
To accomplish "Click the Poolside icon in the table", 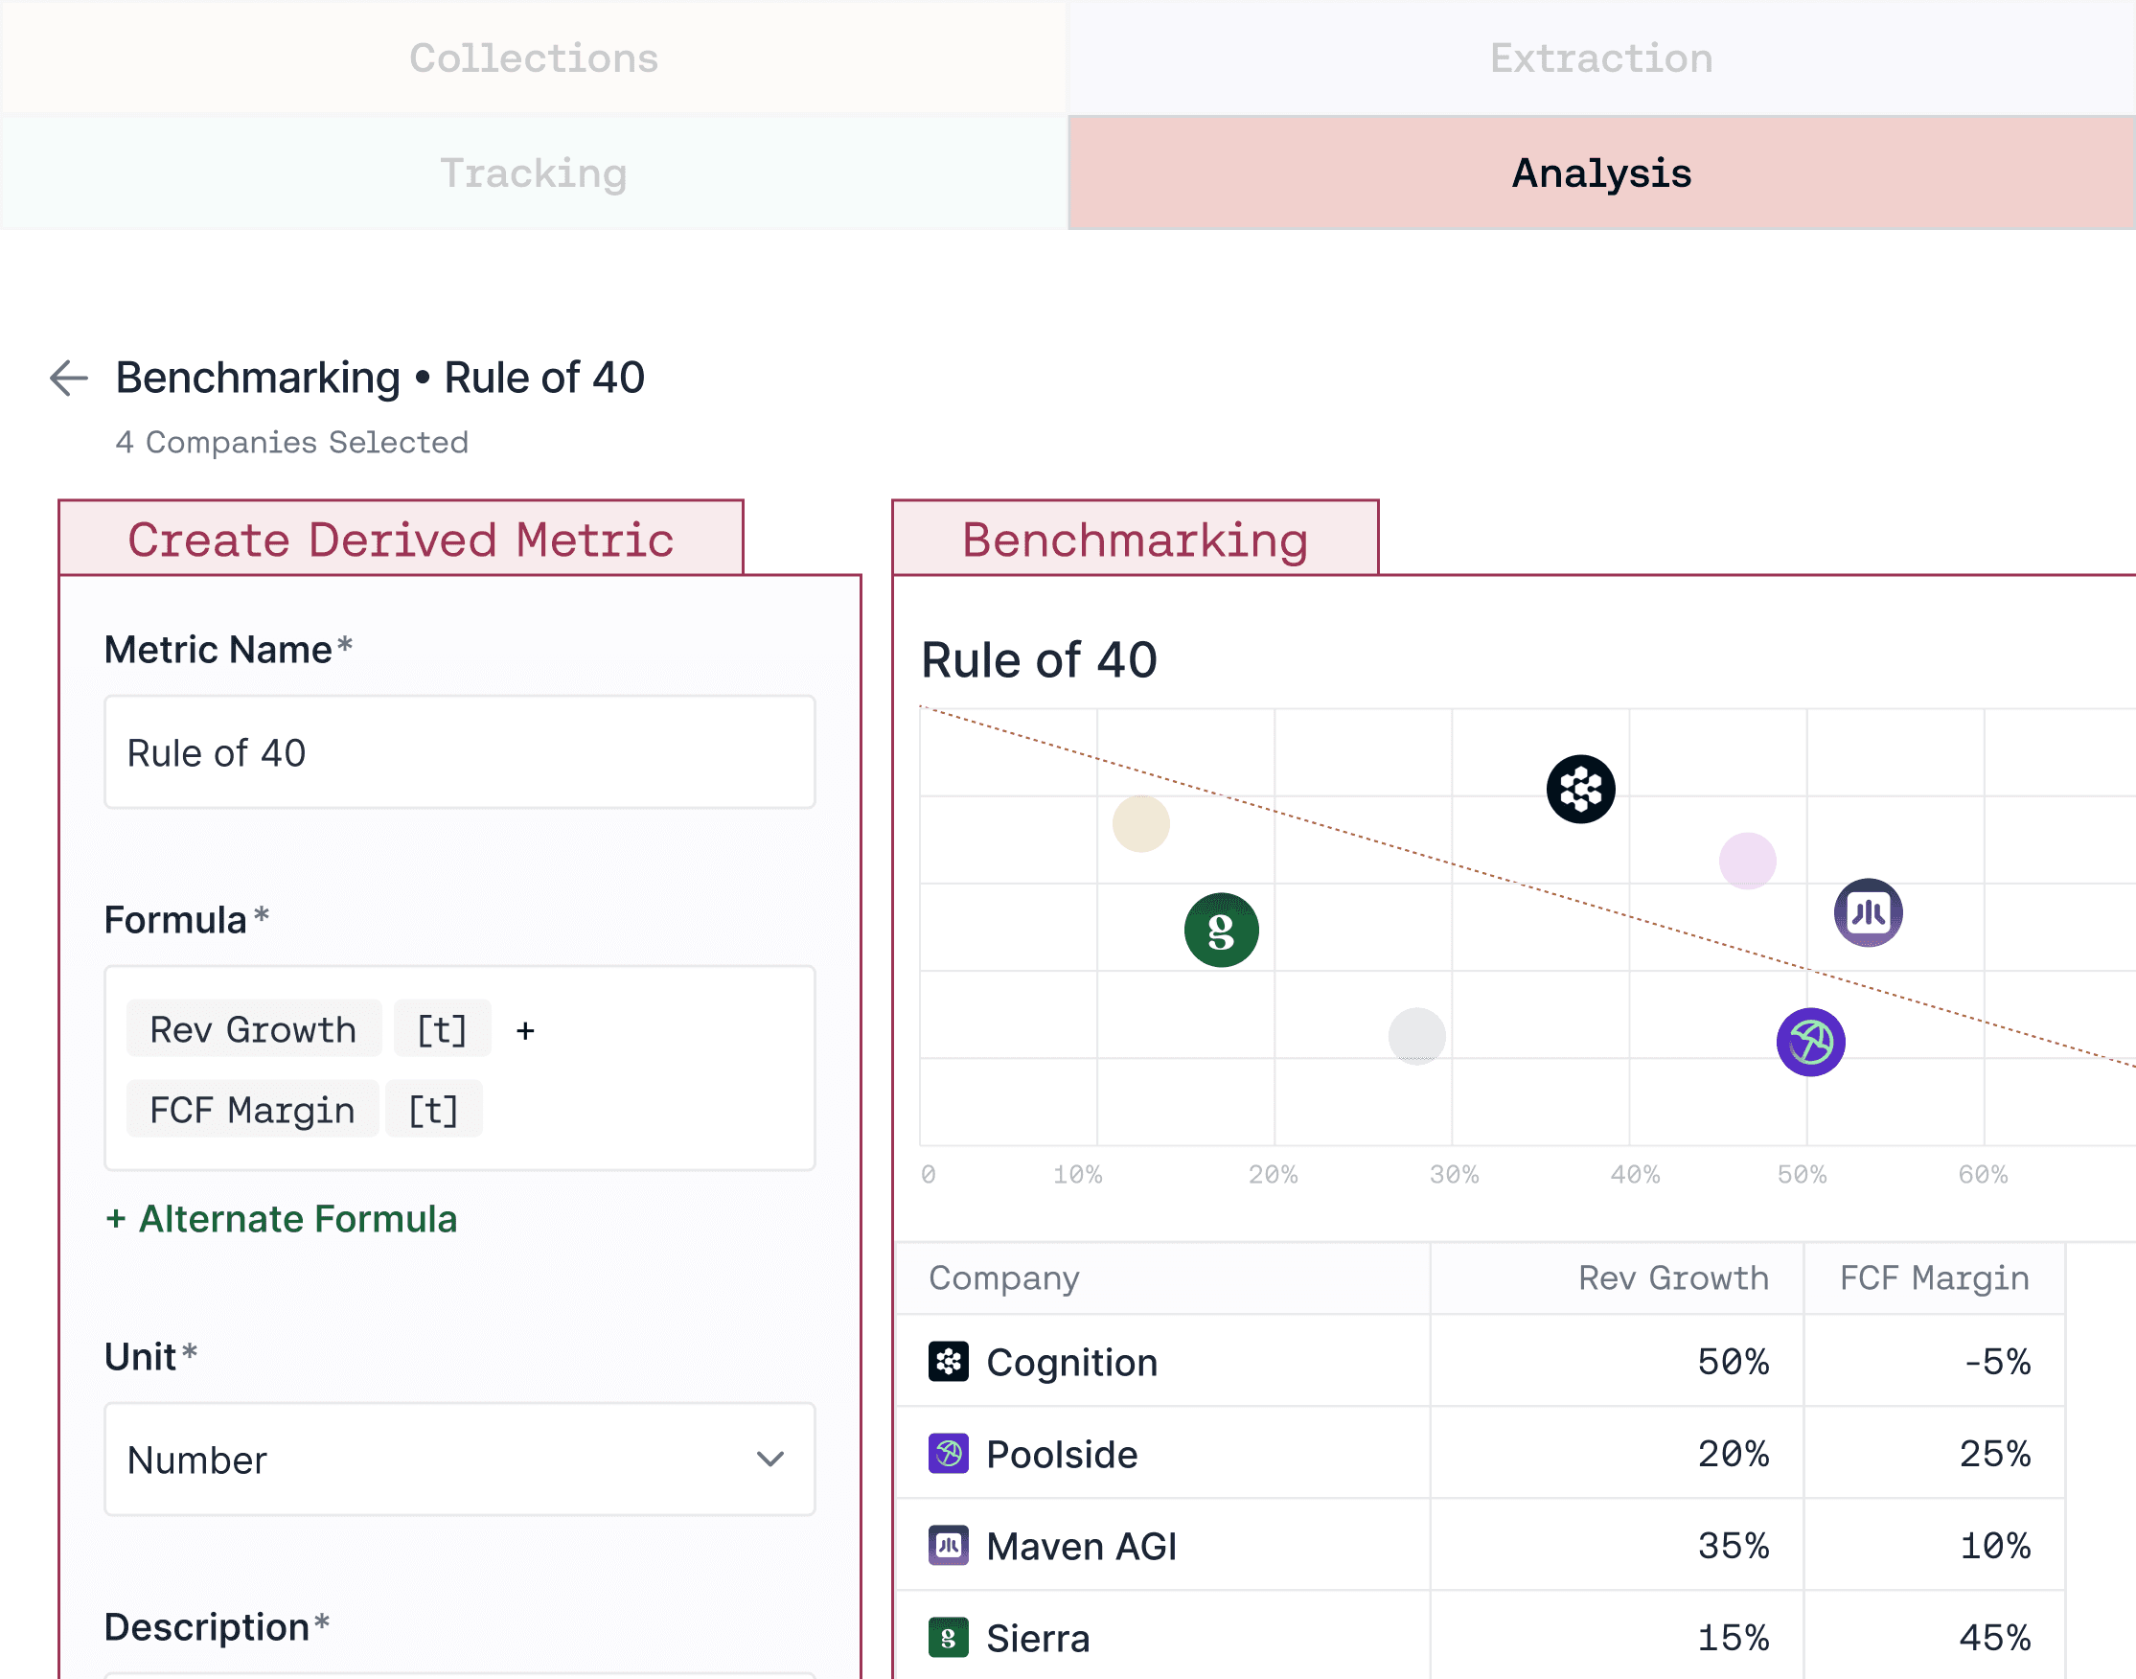I will (948, 1453).
